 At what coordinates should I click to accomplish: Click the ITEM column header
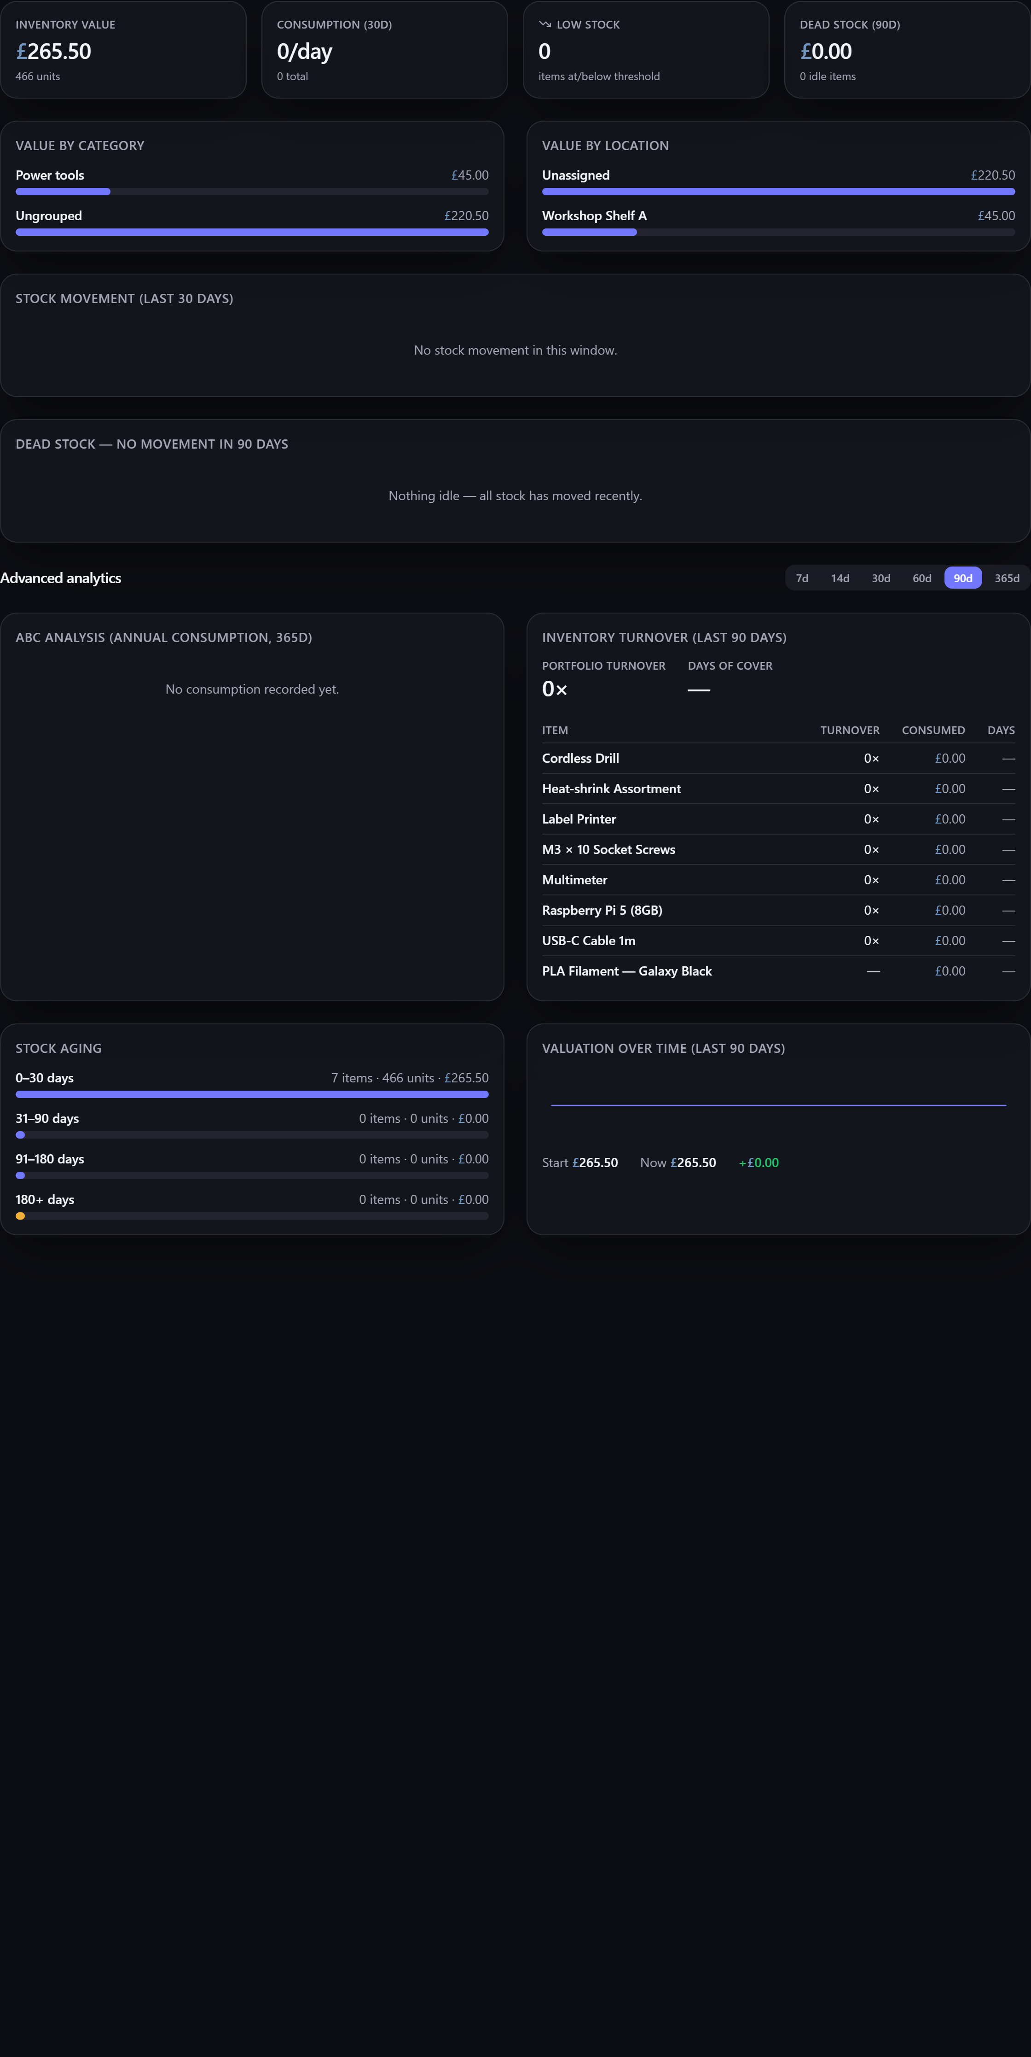(555, 730)
